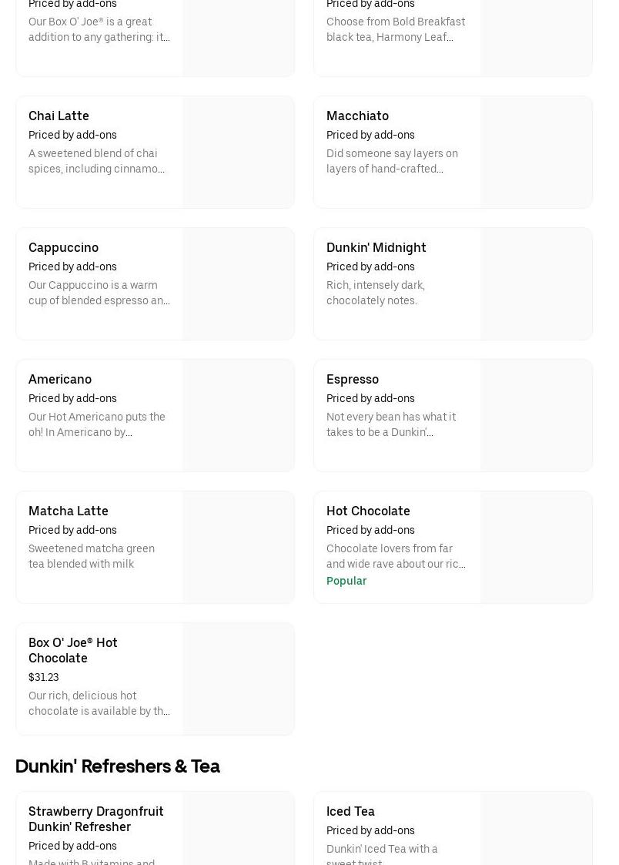Click the Popular tag on Hot Chocolate
The width and height of the screenshot is (619, 865).
click(x=346, y=581)
